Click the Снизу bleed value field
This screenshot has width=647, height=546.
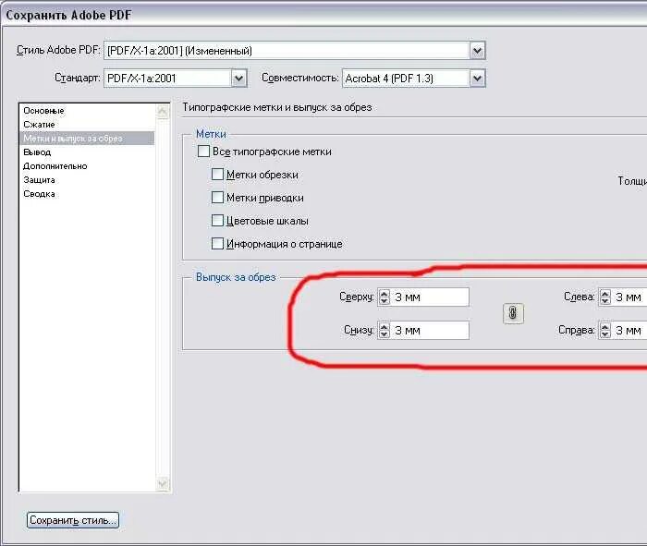(430, 331)
